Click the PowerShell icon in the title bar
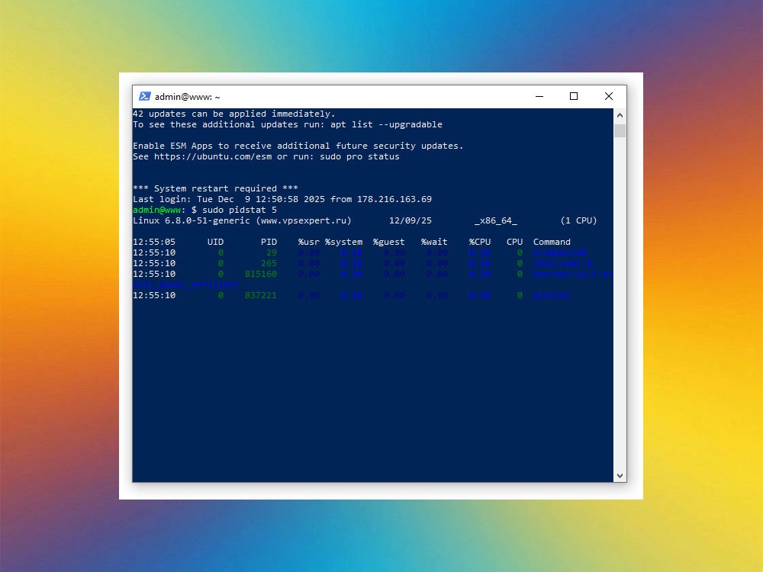This screenshot has height=572, width=763. (145, 96)
